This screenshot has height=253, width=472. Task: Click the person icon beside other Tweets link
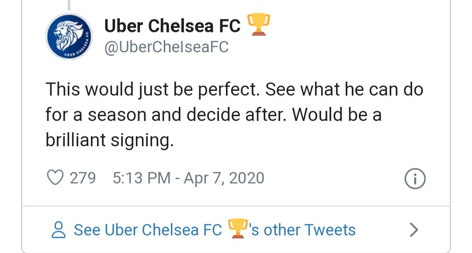coord(57,229)
